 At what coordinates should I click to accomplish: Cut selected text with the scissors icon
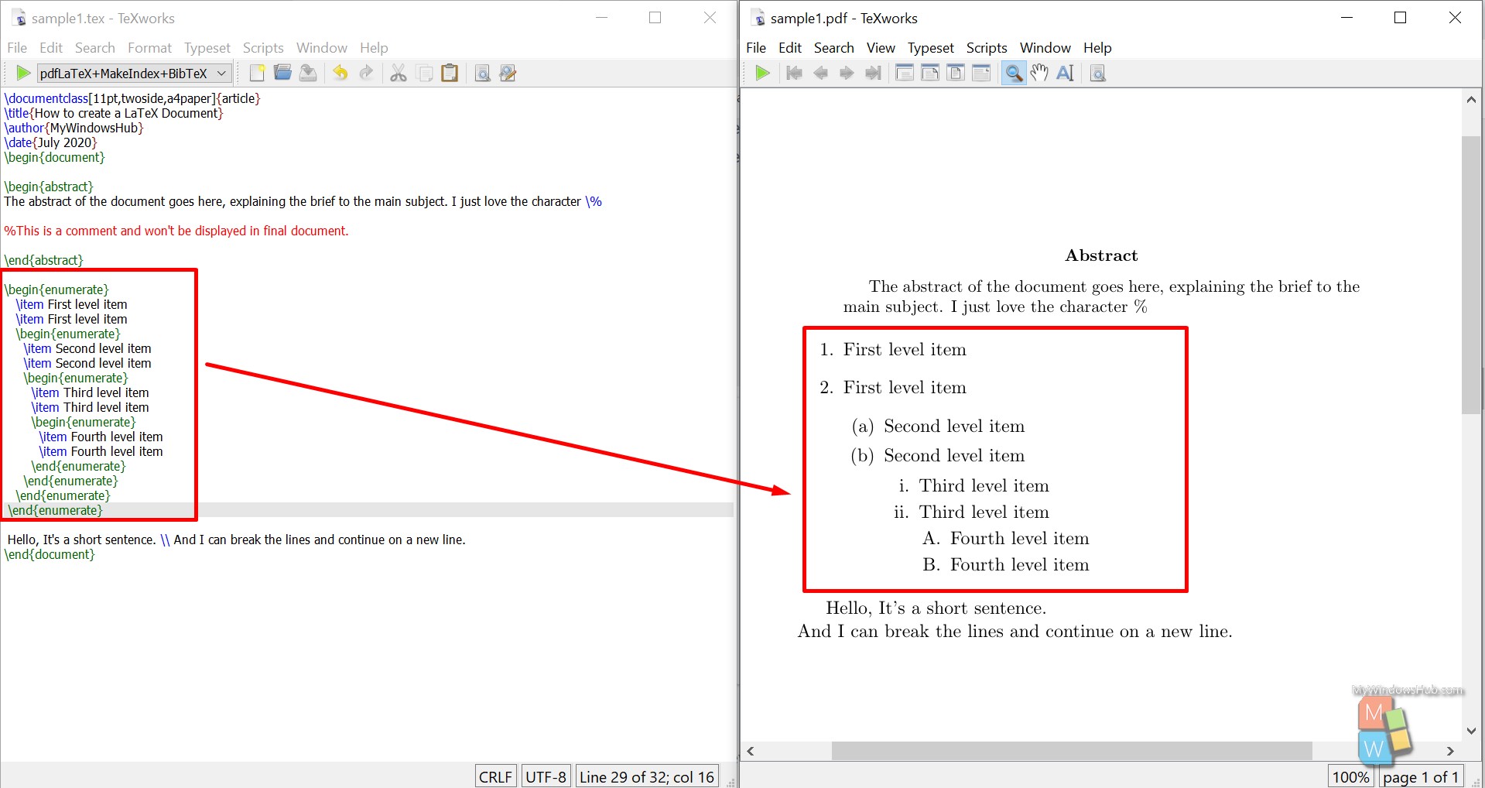tap(398, 73)
